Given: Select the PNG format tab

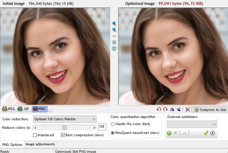Looking at the screenshot, I should tap(39, 109).
